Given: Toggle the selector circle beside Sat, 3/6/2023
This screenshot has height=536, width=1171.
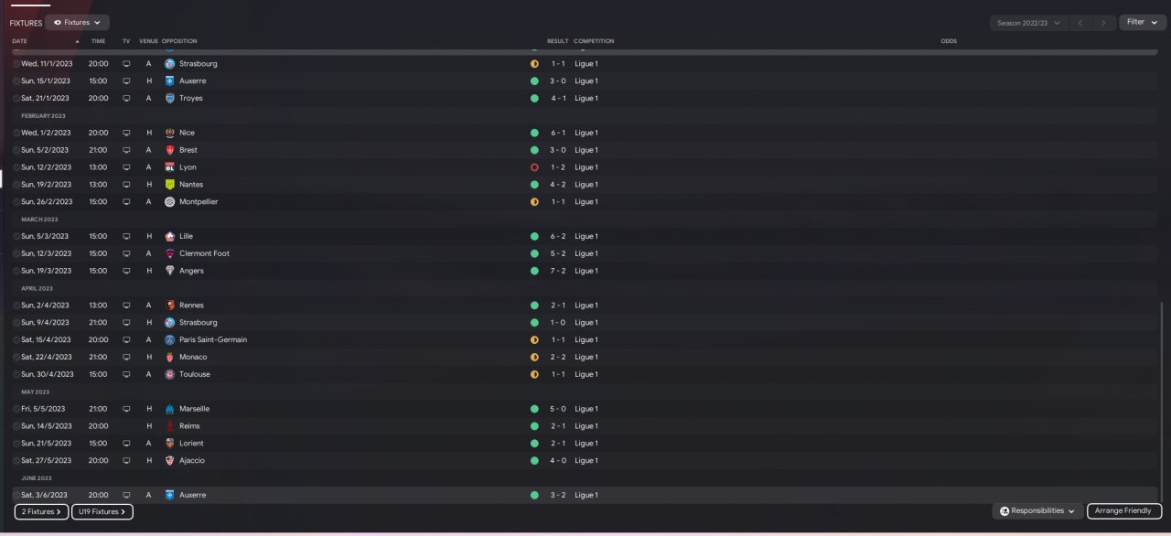Looking at the screenshot, I should click(16, 495).
